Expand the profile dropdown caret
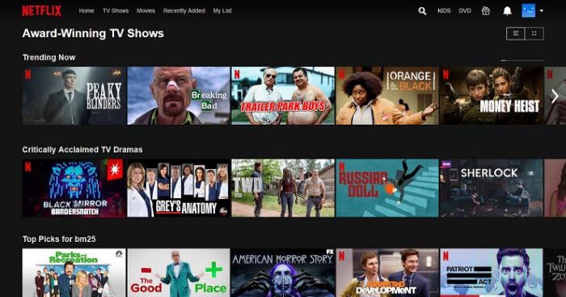This screenshot has width=566, height=297. [541, 11]
